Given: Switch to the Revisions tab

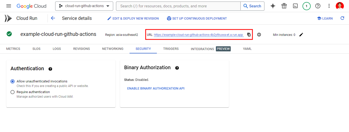Looking at the screenshot, I should pyautogui.click(x=82, y=49).
